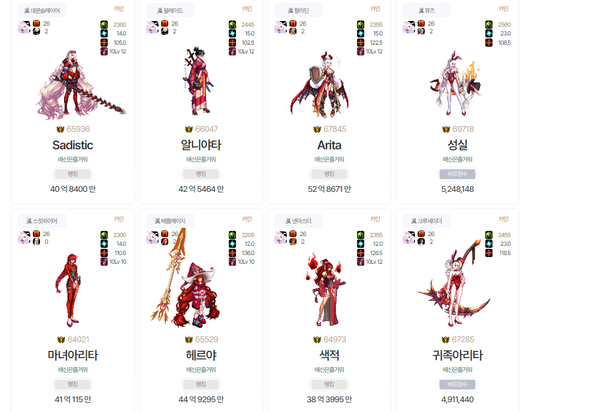Open the Sadistic character name
The width and height of the screenshot is (591, 412).
click(x=73, y=145)
